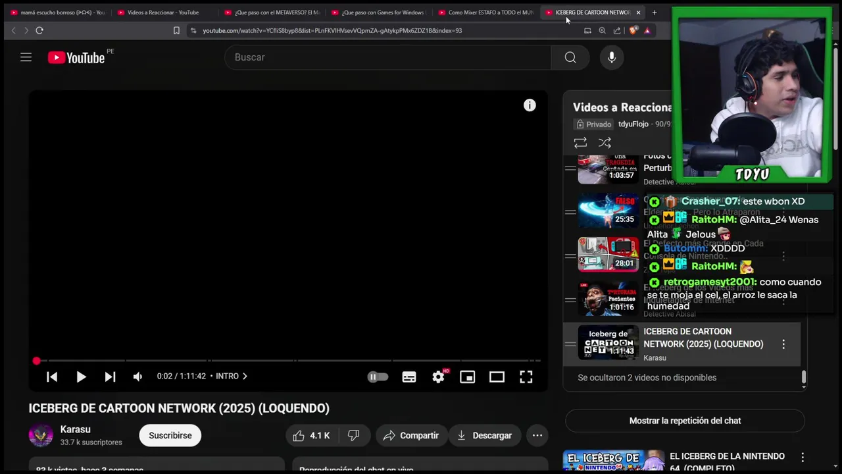Open the browser share icon in address bar
Viewport: 842px width, 474px height.
pyautogui.click(x=617, y=30)
